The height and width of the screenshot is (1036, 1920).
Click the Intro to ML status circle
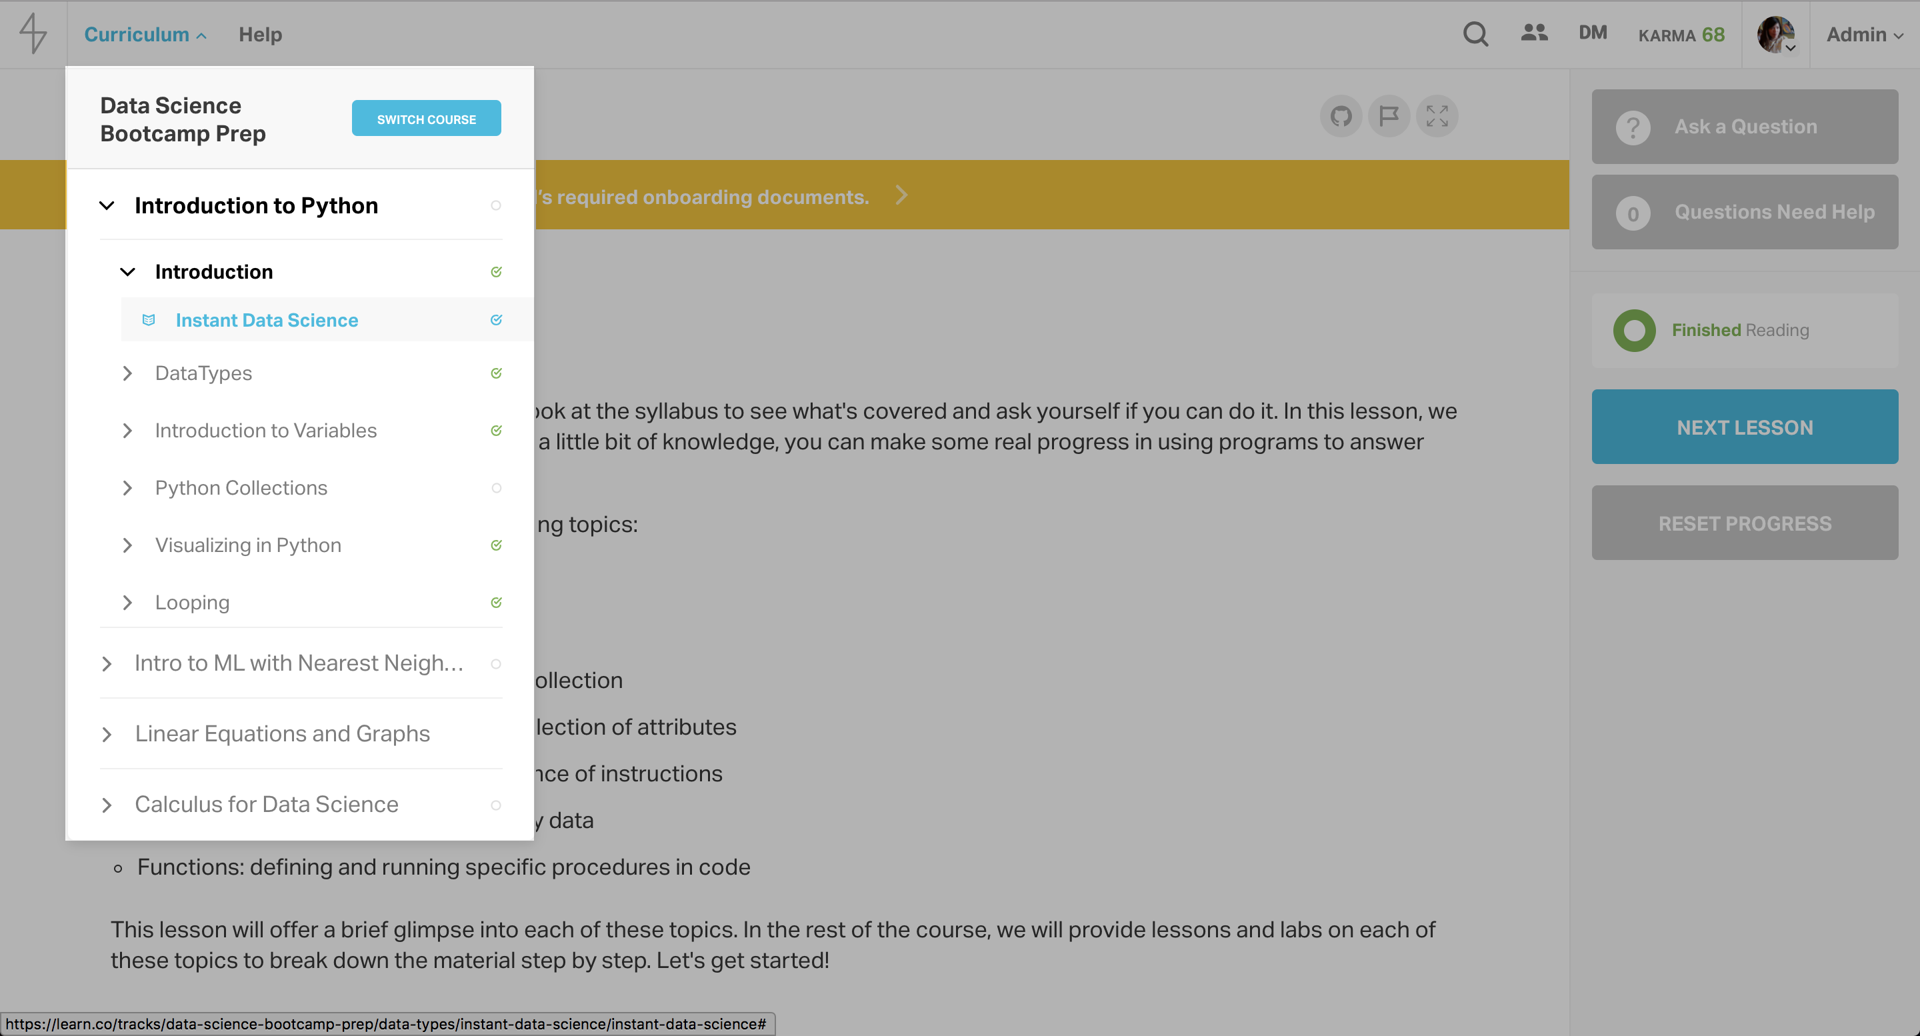tap(495, 664)
